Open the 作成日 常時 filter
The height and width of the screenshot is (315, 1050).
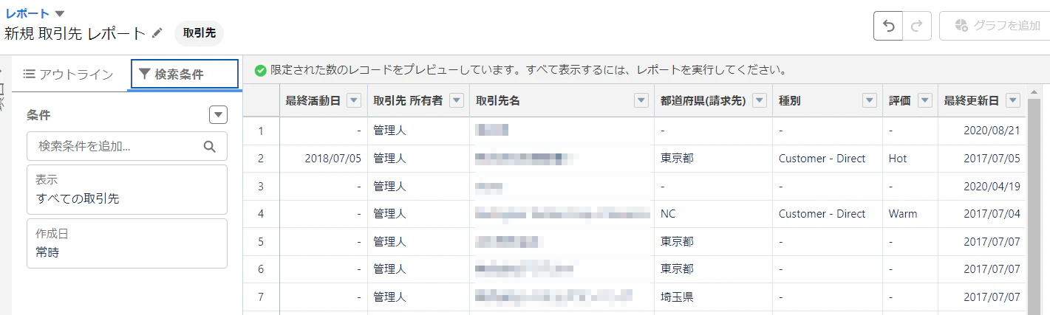click(127, 243)
